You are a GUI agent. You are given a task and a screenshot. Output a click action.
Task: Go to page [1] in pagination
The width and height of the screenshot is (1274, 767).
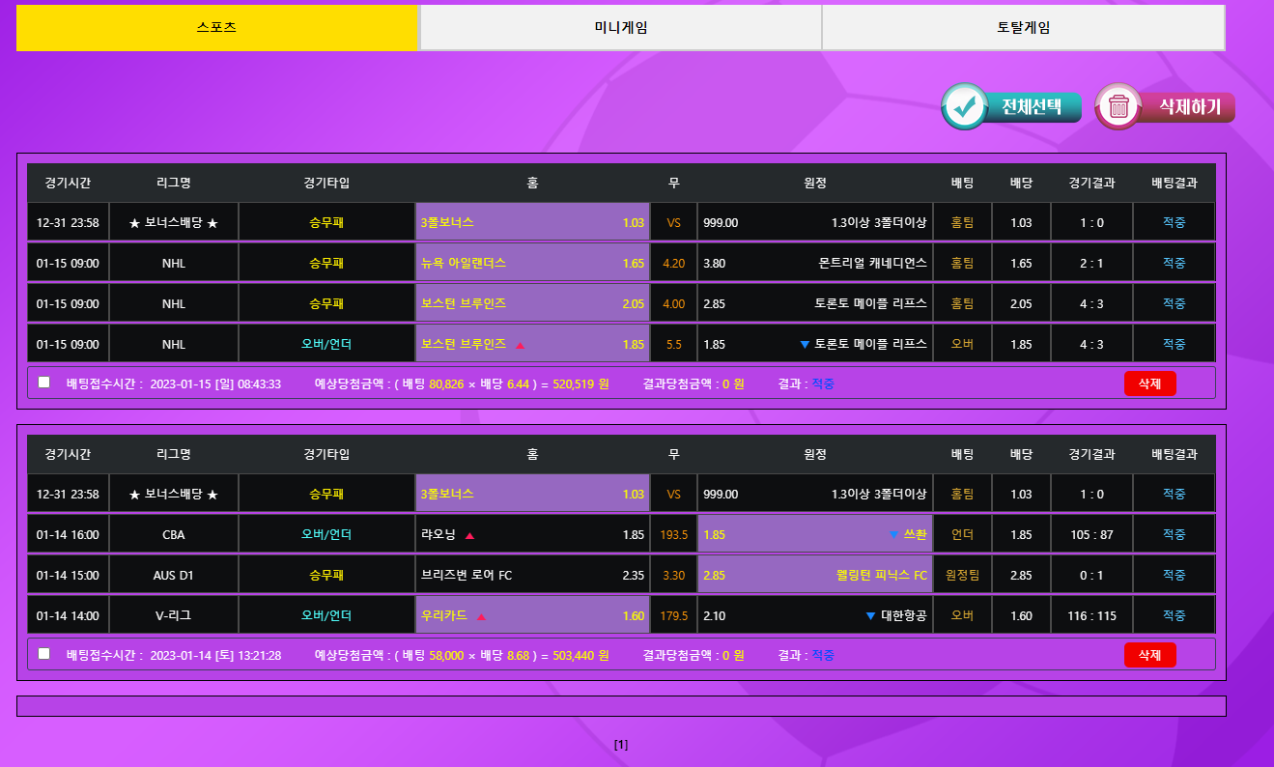[x=621, y=745]
